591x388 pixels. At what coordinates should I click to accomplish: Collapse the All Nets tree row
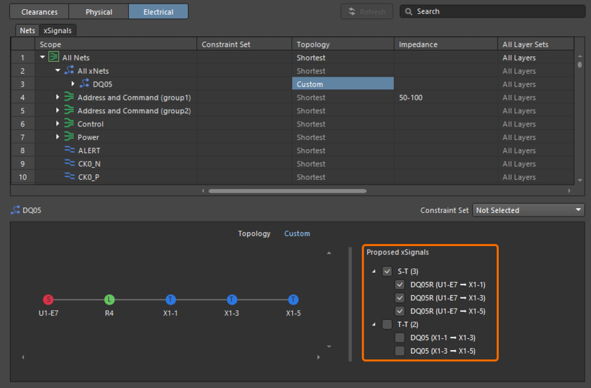click(42, 57)
